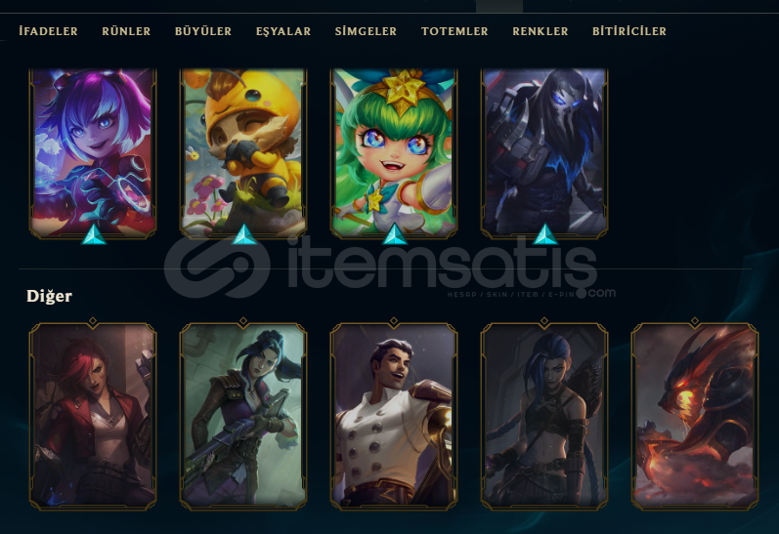The image size is (779, 534).
Task: Select the RENKLER tab
Action: [541, 31]
